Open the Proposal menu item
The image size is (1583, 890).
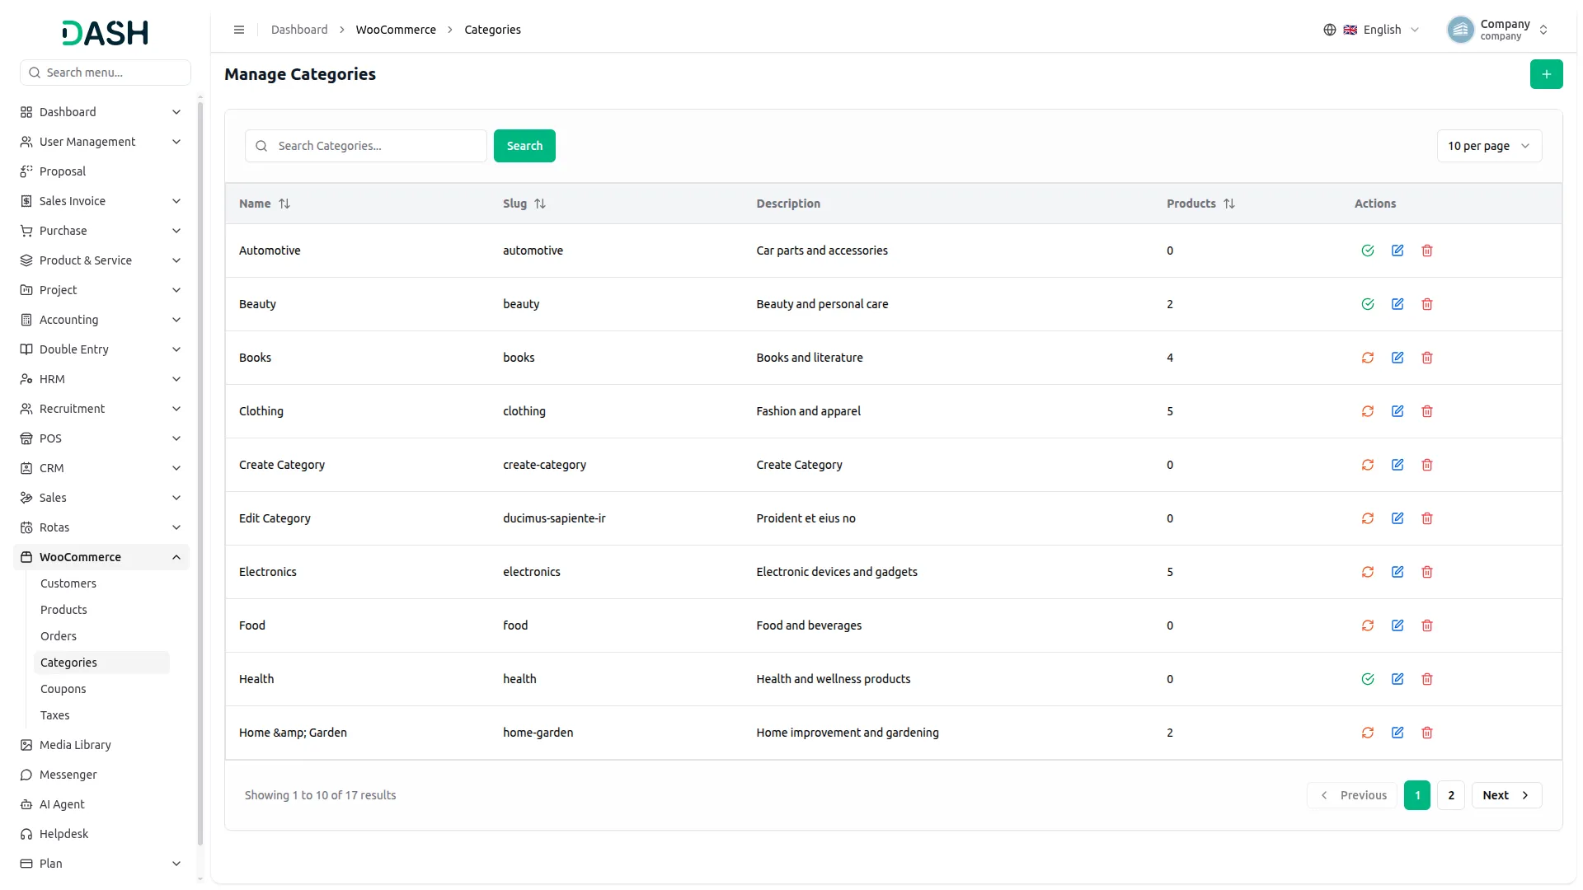pyautogui.click(x=101, y=171)
